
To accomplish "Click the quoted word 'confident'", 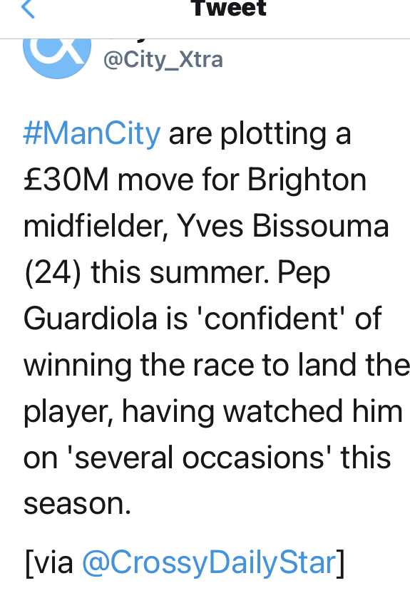I will click(x=271, y=319).
